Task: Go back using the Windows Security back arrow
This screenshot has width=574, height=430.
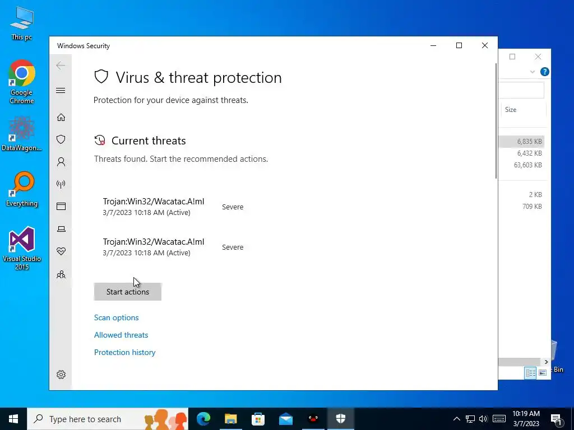Action: point(61,66)
